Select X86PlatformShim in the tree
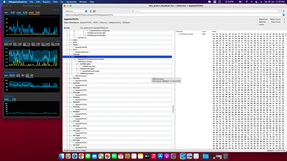The width and height of the screenshot is (287, 161). [87, 73]
